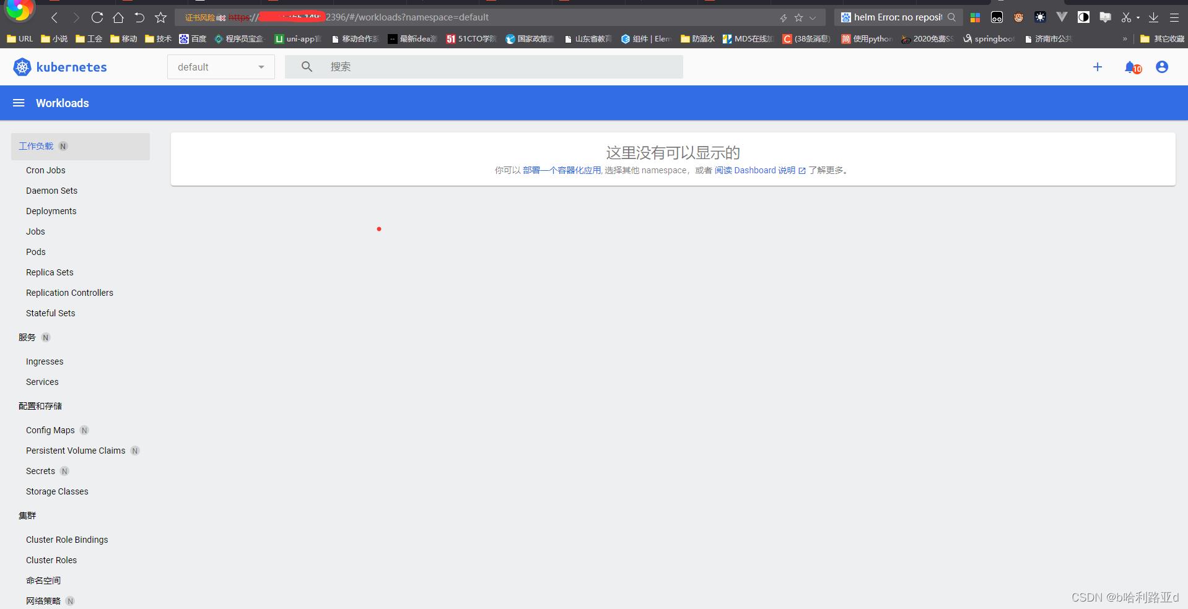Open Storage Classes in sidebar
Screen dimensions: 1188x609
pos(57,491)
